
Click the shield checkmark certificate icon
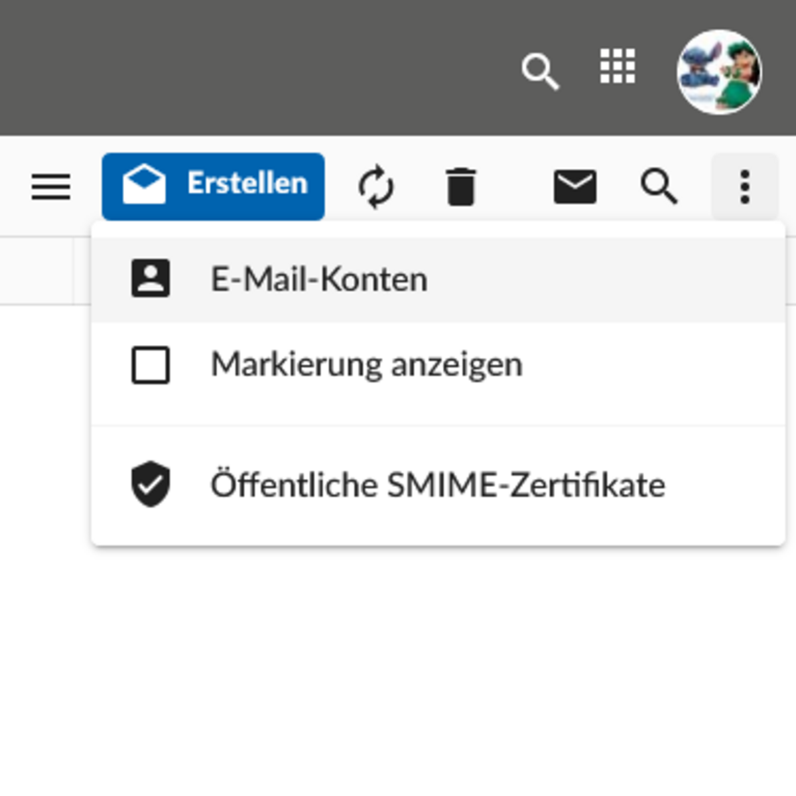(151, 484)
